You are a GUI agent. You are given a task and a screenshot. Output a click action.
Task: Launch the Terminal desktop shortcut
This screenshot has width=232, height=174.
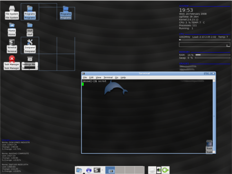pyautogui.click(x=12, y=42)
